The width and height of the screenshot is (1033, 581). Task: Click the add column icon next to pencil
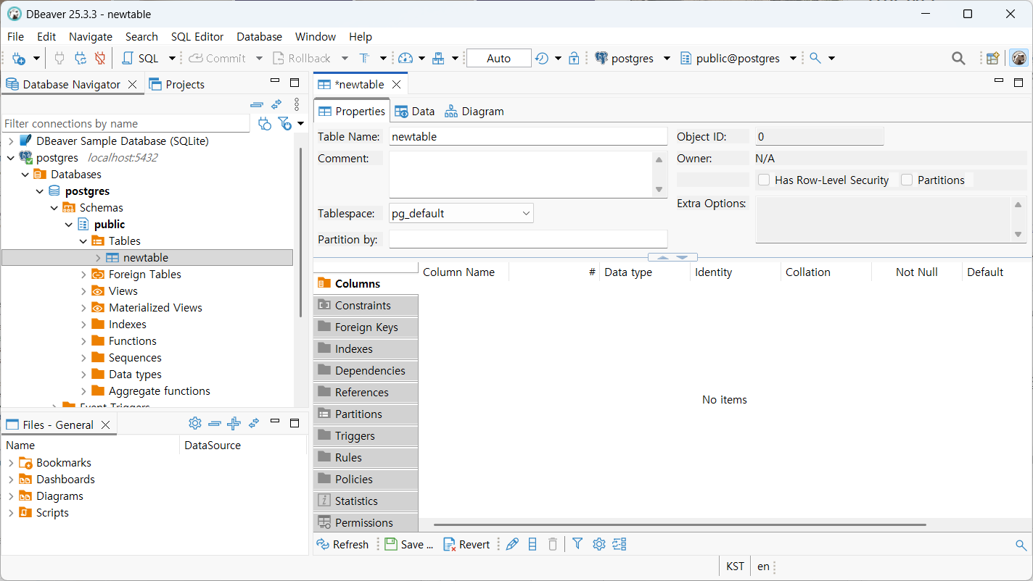(x=532, y=544)
